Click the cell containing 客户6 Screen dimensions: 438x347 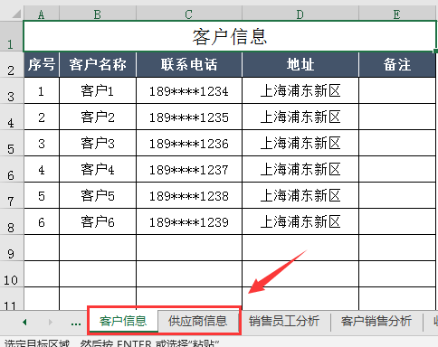98,221
